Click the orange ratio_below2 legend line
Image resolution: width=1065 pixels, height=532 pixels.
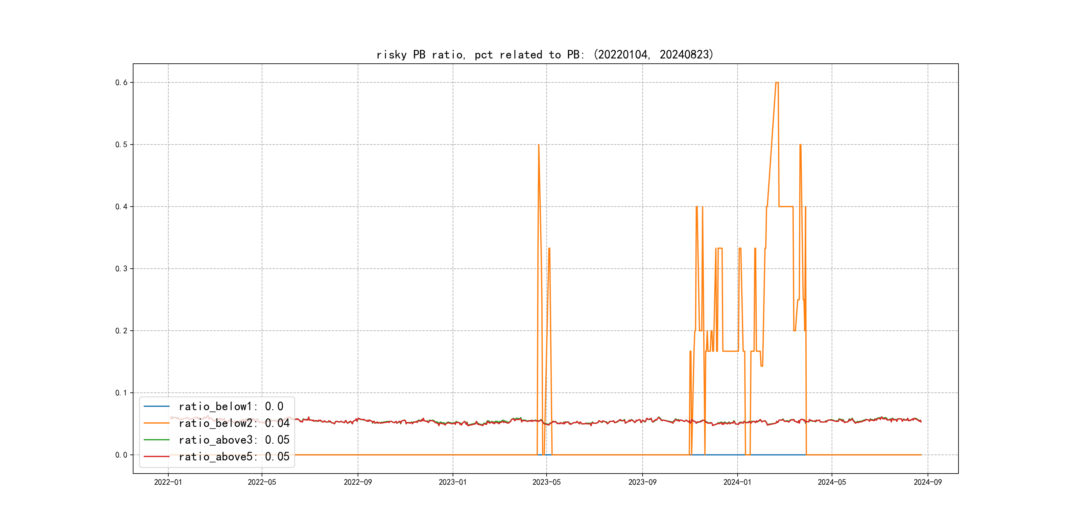tap(156, 423)
